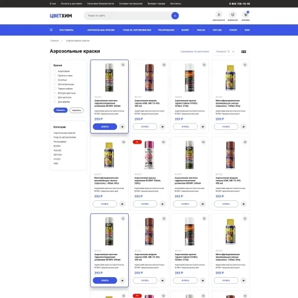Click the blue search magnifier button
This screenshot has width=298, height=298.
pyautogui.click(x=175, y=15)
